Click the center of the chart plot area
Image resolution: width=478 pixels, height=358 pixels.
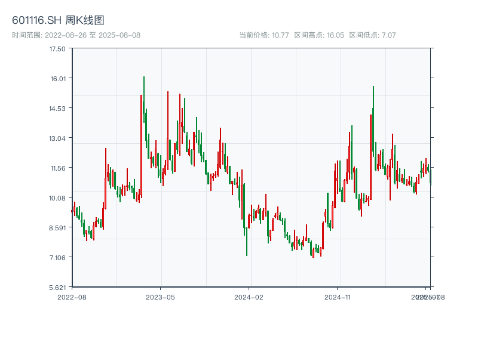point(251,169)
